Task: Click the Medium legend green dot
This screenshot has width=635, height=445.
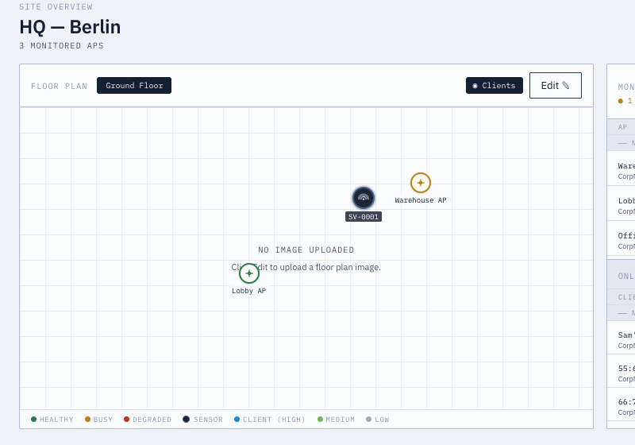Action: coord(320,419)
